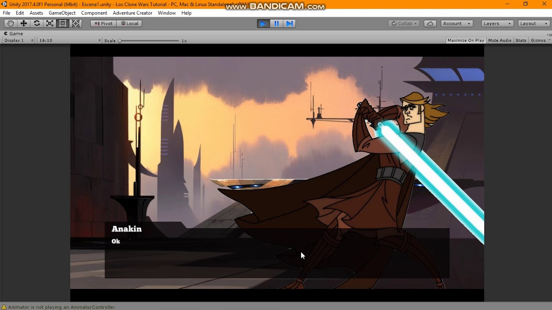Open the Component menu
This screenshot has width=552, height=310.
coord(94,13)
